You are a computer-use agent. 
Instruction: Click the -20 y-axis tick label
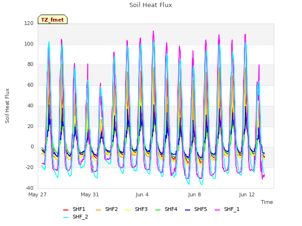(29, 168)
